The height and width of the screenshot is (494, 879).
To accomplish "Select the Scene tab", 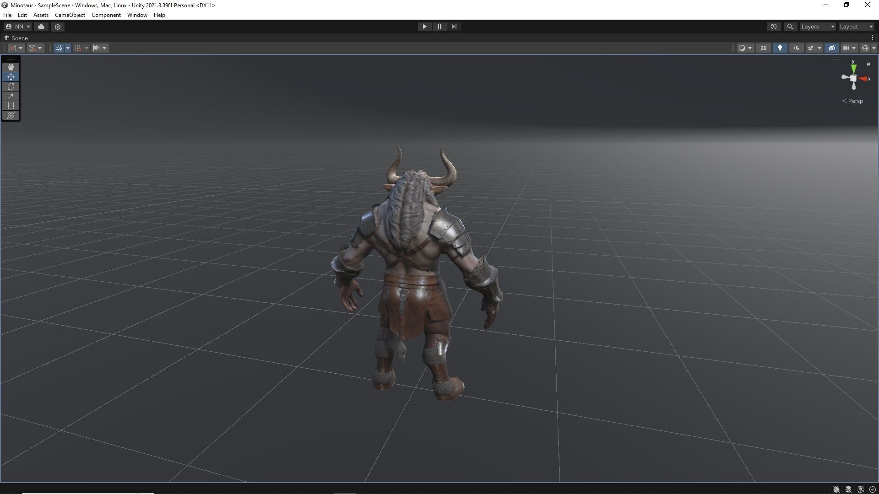I will (16, 38).
